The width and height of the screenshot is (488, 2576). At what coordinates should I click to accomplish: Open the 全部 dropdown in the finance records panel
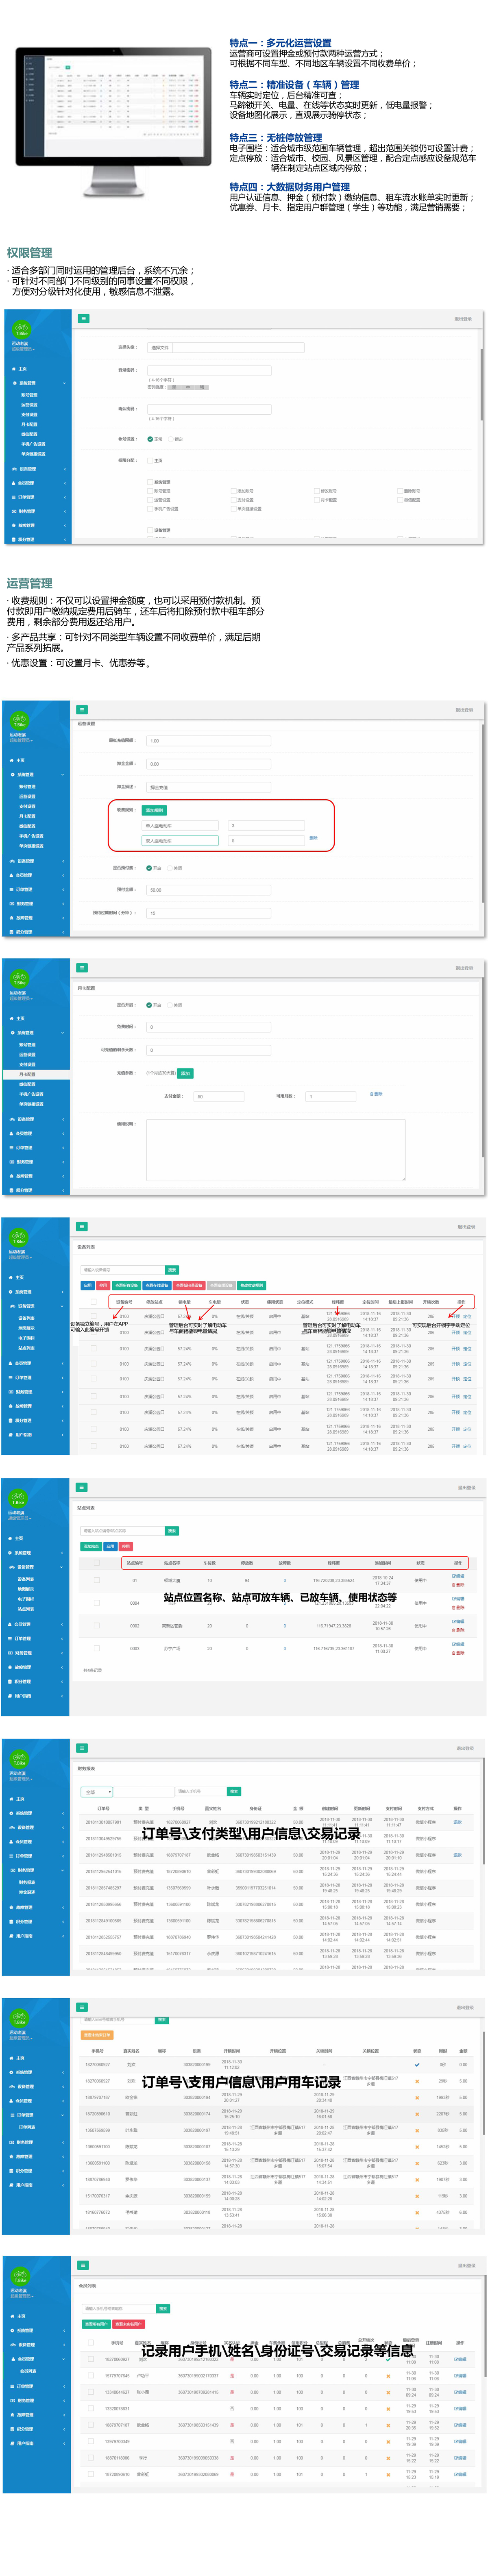(x=97, y=1792)
